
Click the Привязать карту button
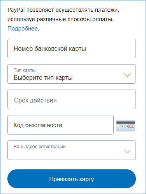pos(72,179)
